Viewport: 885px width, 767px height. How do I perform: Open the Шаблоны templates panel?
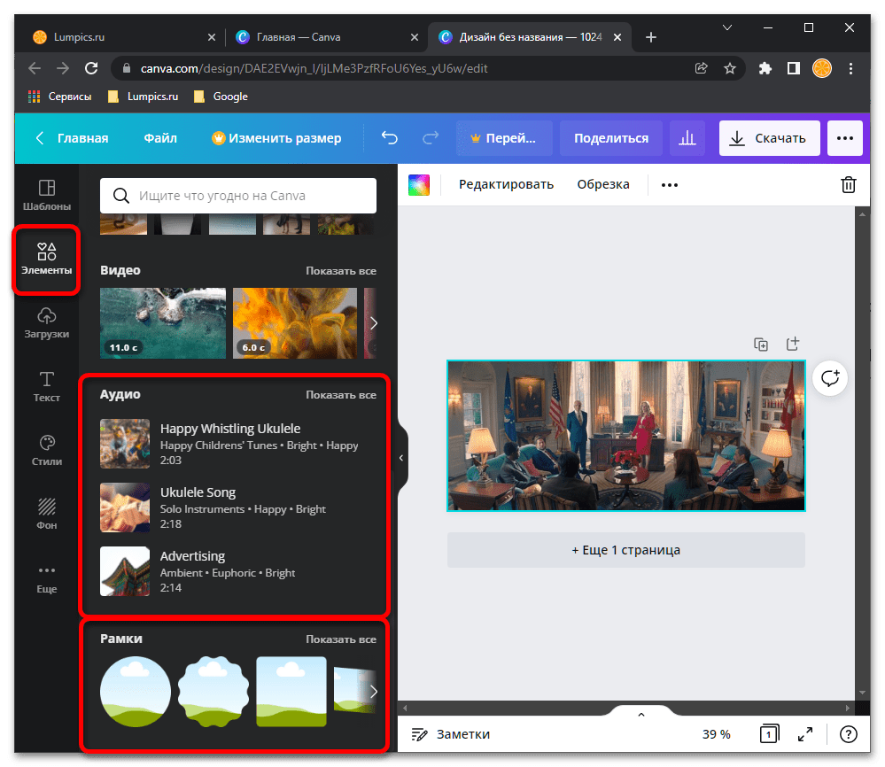tap(46, 195)
